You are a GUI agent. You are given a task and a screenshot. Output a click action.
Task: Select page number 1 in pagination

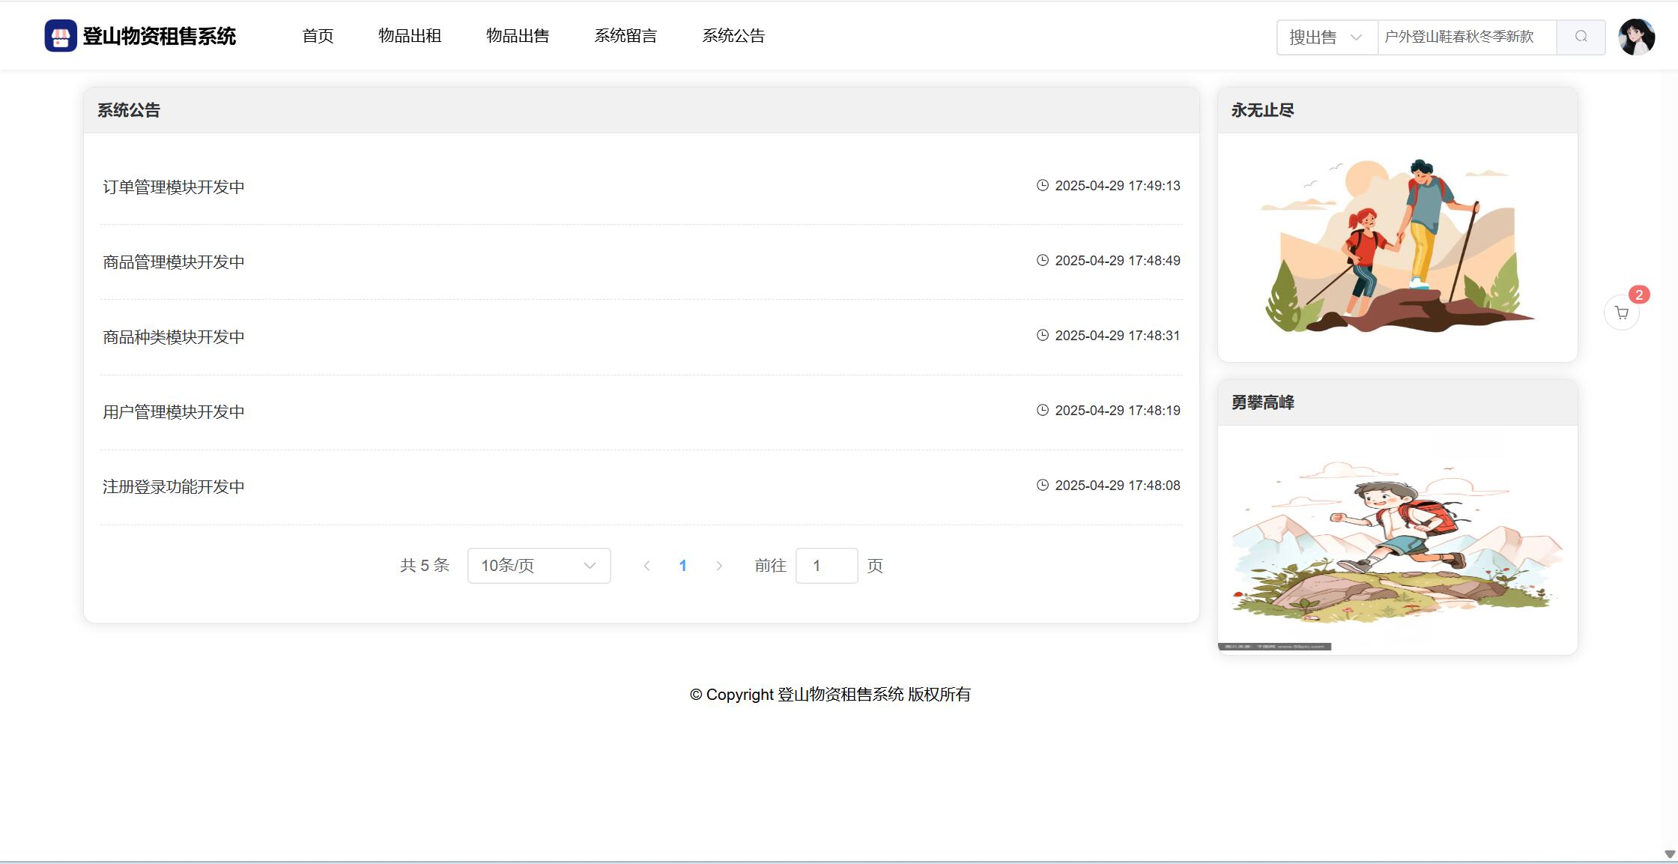click(x=682, y=566)
